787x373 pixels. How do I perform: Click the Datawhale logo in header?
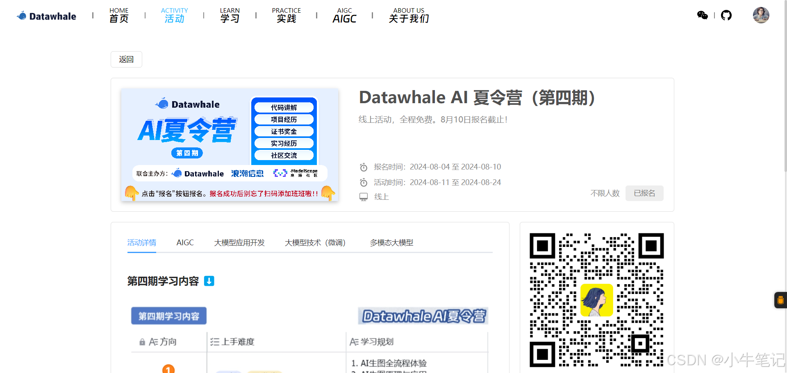(46, 16)
